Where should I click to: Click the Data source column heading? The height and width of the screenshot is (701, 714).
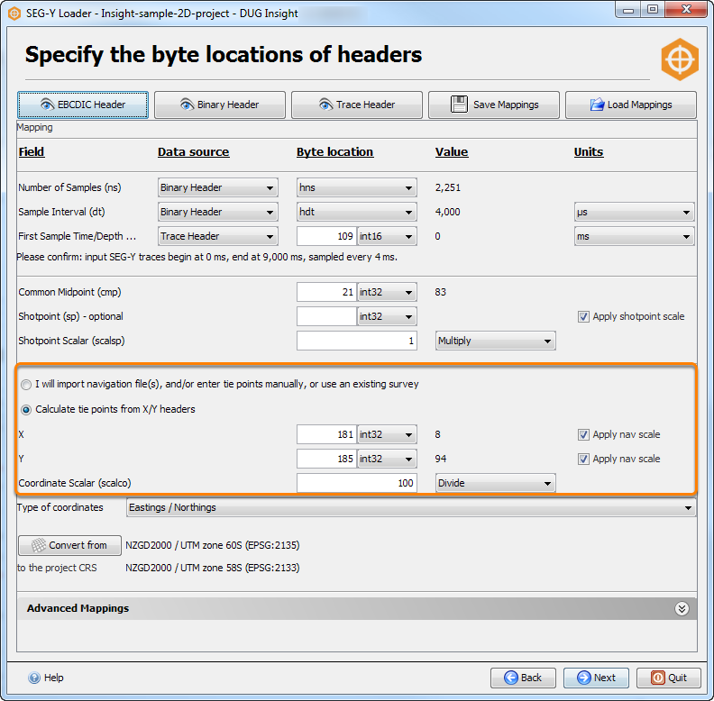pyautogui.click(x=194, y=152)
